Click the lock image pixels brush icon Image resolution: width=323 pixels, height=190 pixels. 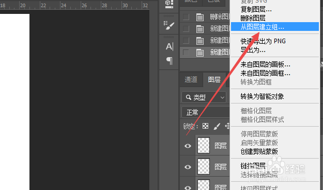pyautogui.click(x=217, y=126)
